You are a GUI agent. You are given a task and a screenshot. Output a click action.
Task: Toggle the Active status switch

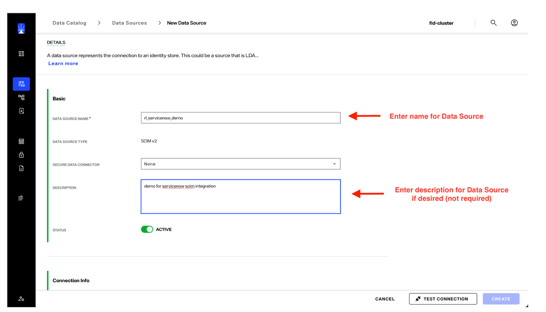click(147, 229)
